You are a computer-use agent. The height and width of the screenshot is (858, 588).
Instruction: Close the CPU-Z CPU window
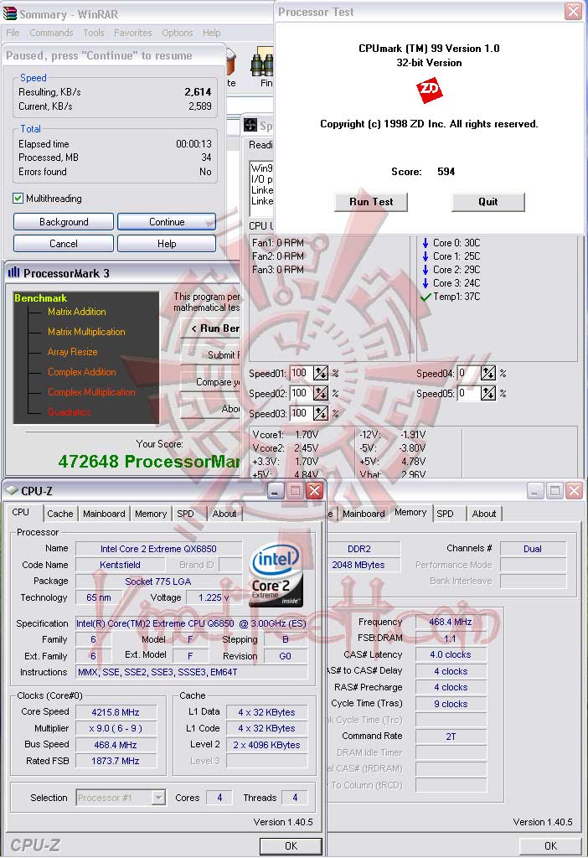[314, 491]
